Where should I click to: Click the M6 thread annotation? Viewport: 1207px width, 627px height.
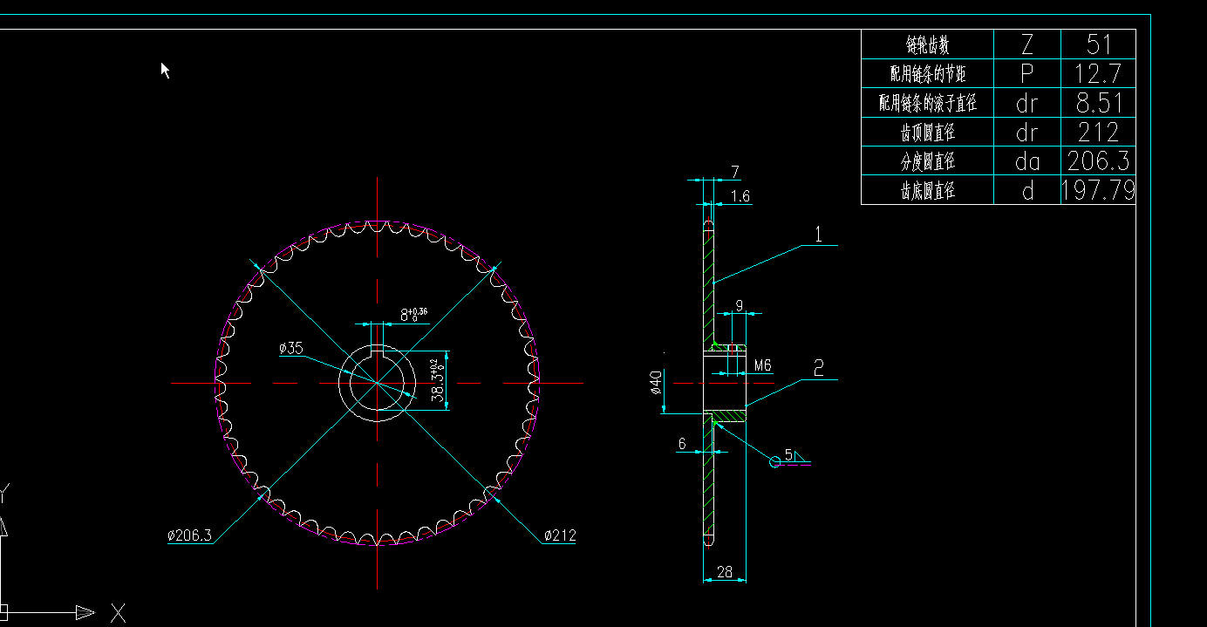(761, 365)
